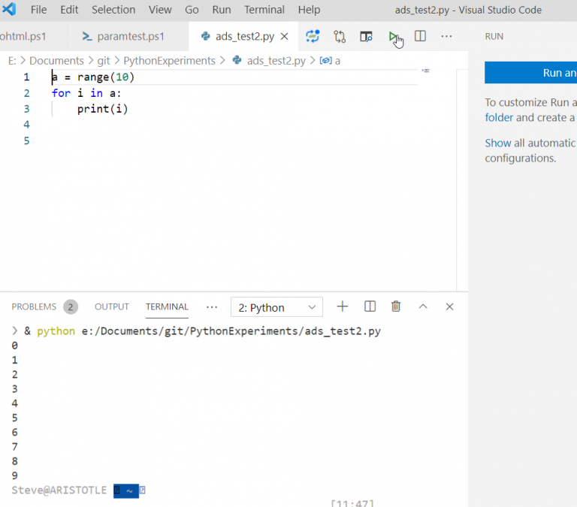
Task: Run Python file with the green play icon
Action: 393,36
